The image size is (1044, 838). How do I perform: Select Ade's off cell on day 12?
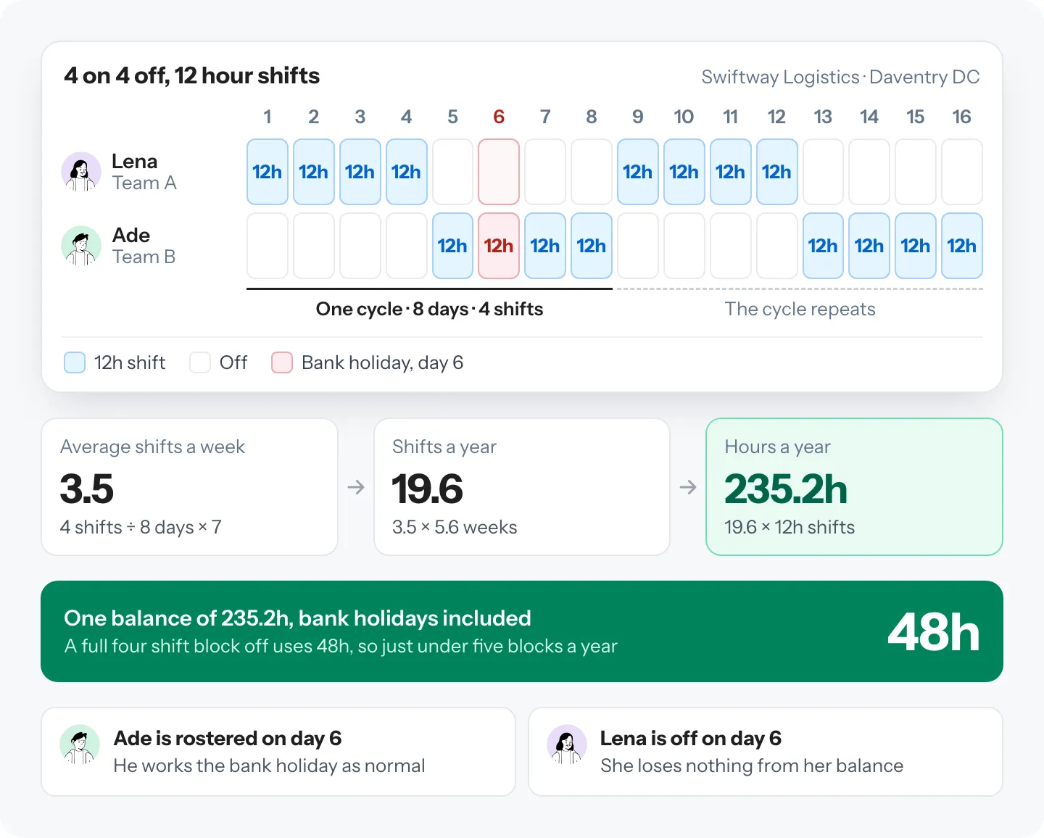pos(777,246)
